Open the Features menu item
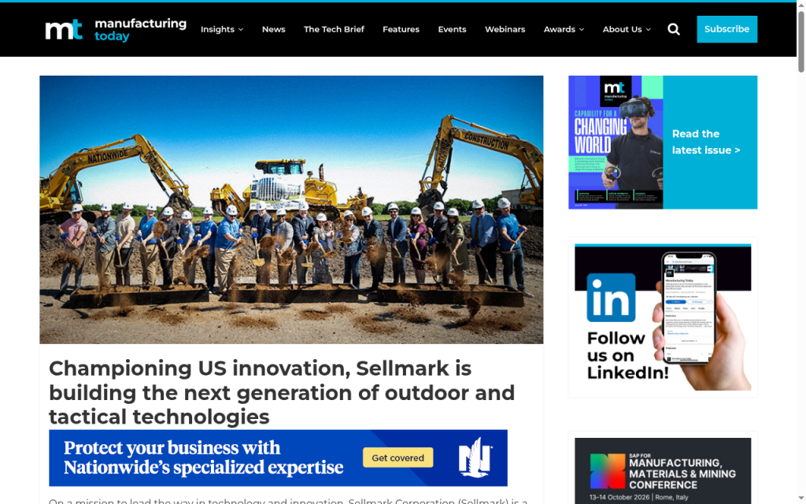The width and height of the screenshot is (806, 504). coord(401,29)
